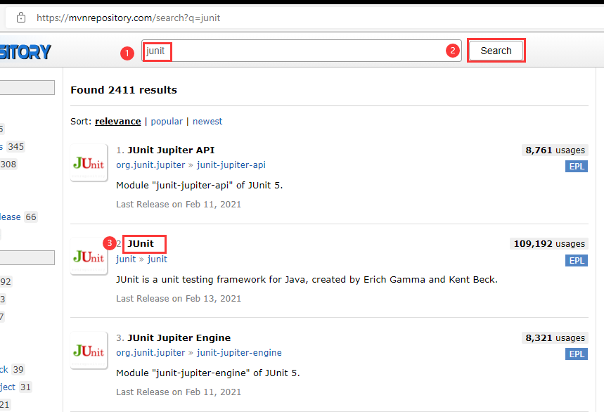Open the JUnit result title

141,244
